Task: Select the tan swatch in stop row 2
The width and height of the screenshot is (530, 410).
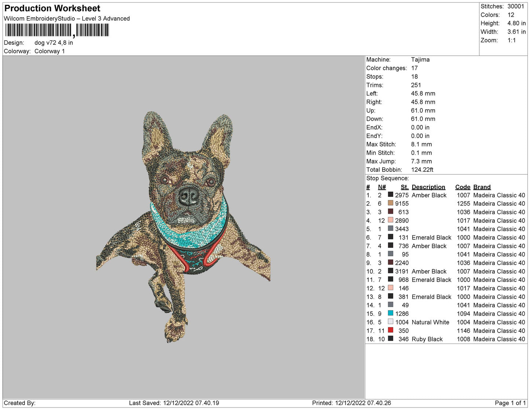Action: (391, 203)
